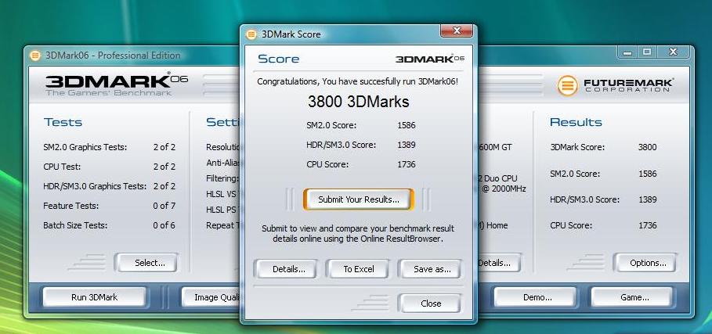Click 3800 value in Results panel
712x334 pixels.
(647, 147)
